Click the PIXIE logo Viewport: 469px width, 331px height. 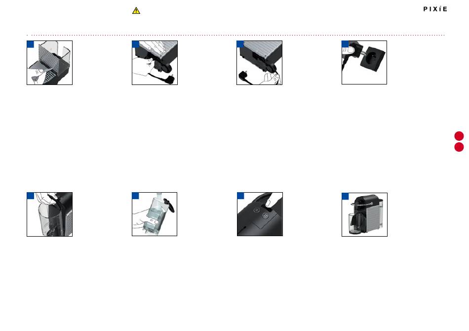point(435,9)
